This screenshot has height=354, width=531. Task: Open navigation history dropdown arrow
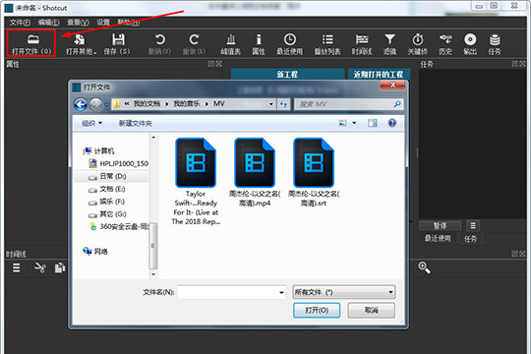[106, 104]
